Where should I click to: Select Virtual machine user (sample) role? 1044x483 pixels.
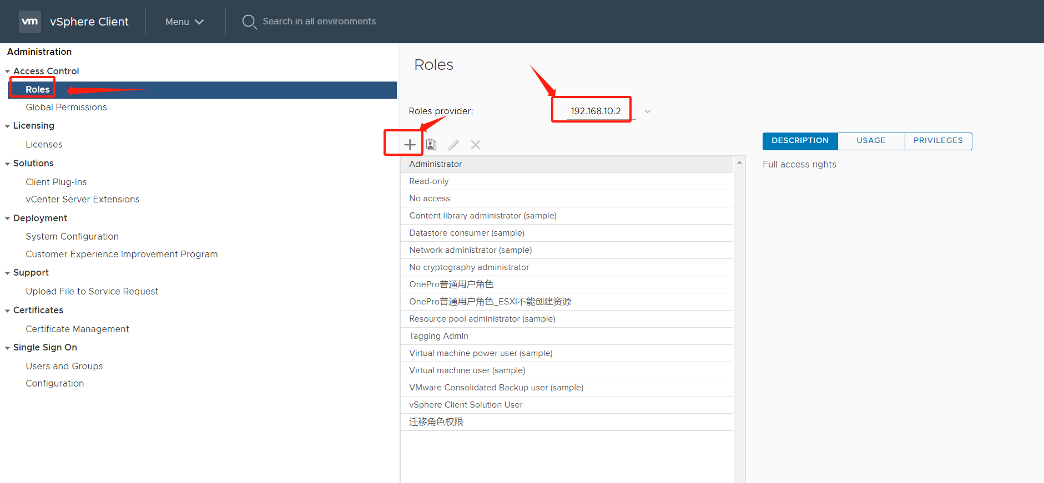(x=567, y=370)
